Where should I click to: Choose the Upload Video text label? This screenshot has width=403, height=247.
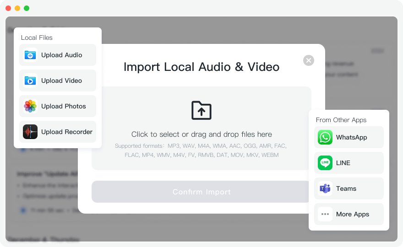(x=61, y=81)
